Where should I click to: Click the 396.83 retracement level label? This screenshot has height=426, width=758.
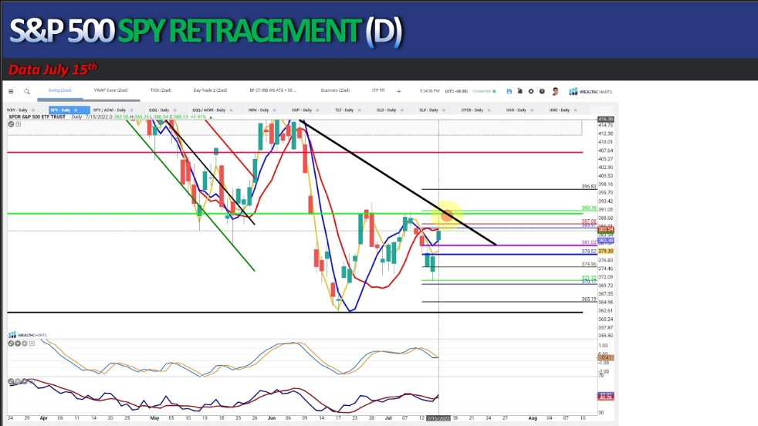(589, 187)
